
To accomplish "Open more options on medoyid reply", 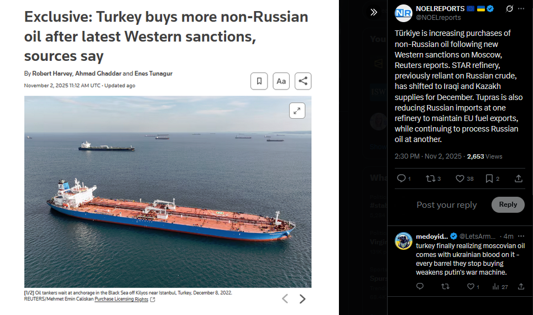I will pos(521,236).
